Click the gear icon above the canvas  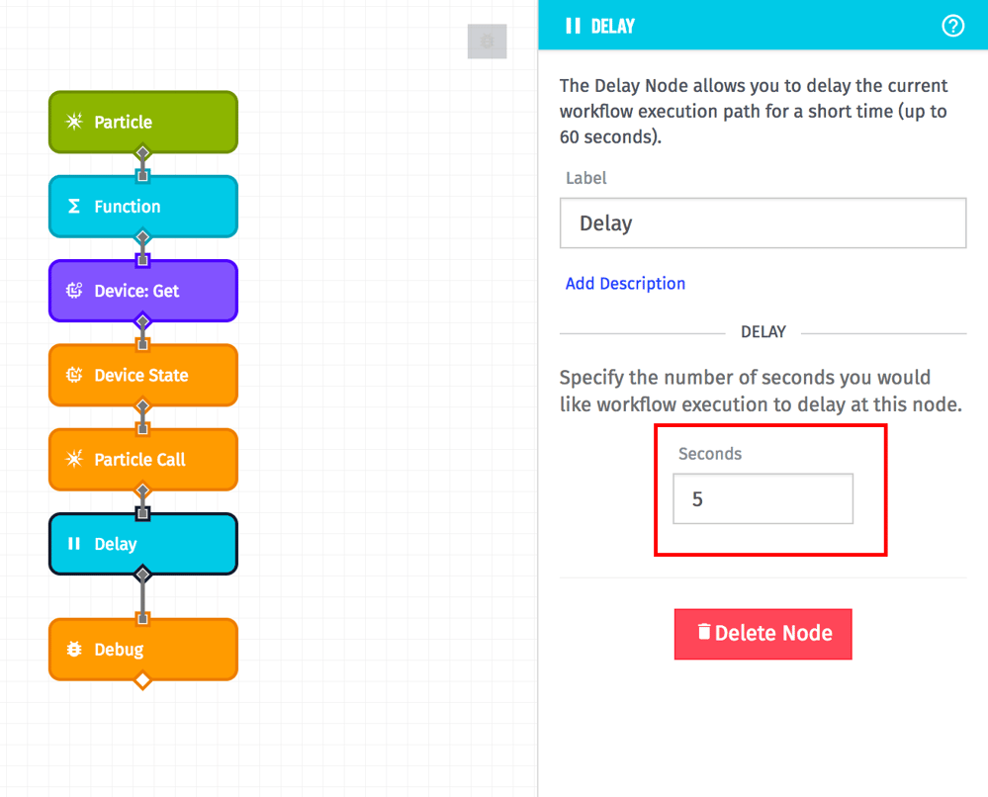click(487, 42)
